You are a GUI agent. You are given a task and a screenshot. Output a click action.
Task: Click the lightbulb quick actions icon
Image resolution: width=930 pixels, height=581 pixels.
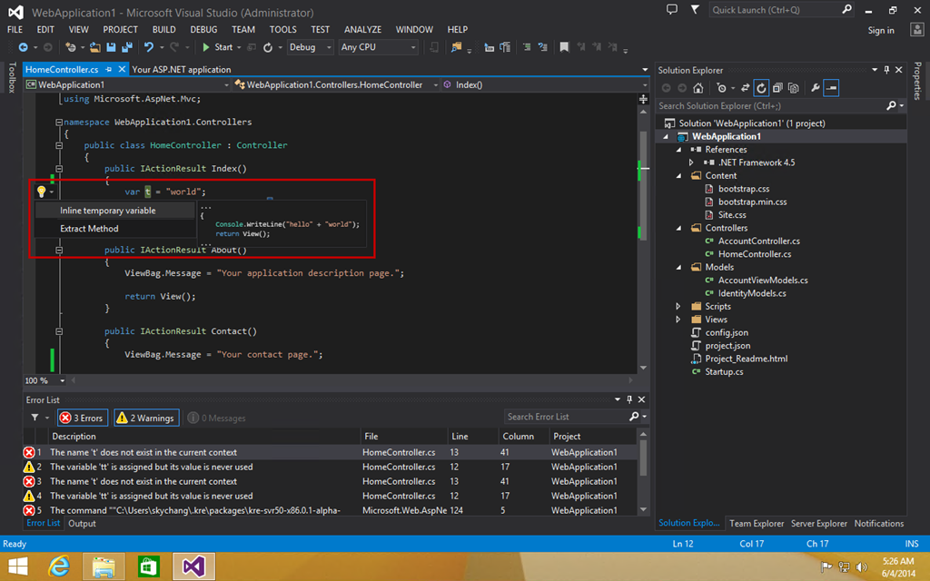pos(41,192)
